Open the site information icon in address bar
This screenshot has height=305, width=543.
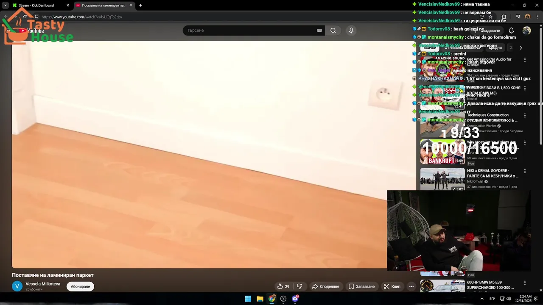pos(36,17)
